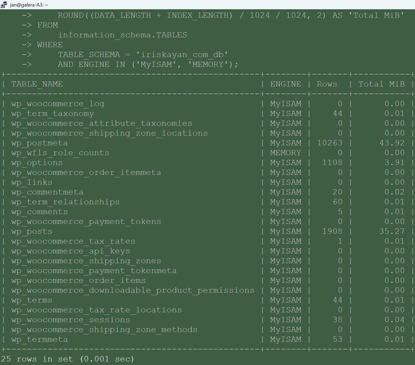The width and height of the screenshot is (415, 365).
Task: Click the ENGINE column header
Action: click(285, 84)
